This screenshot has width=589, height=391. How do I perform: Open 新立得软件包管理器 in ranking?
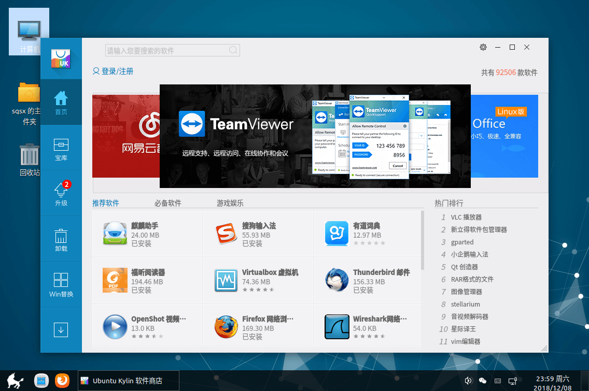click(x=479, y=229)
